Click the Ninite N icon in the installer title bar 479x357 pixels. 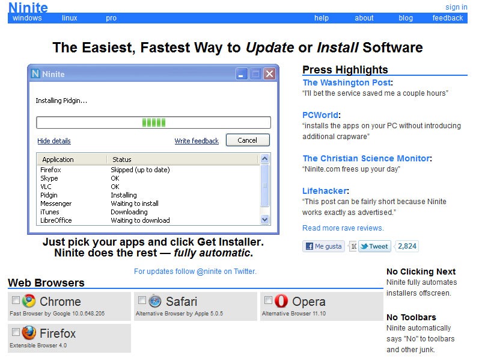click(36, 74)
